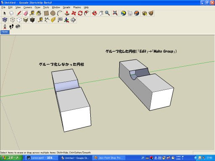Image resolution: width=215 pixels, height=161 pixels.
Task: Select the Zoom magnifier tool
Action: click(x=107, y=13)
